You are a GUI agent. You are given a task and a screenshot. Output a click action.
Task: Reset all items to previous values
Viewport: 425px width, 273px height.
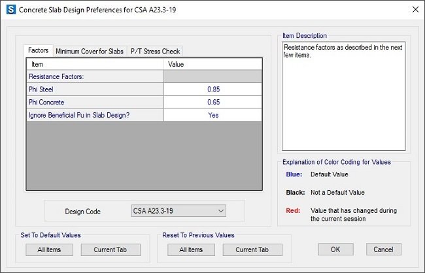click(x=191, y=249)
